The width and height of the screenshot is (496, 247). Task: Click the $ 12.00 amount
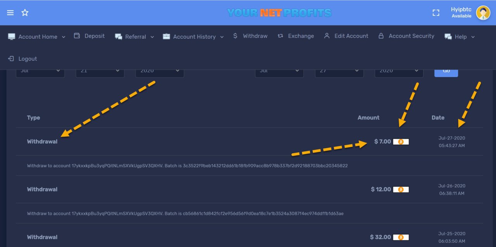(x=381, y=189)
